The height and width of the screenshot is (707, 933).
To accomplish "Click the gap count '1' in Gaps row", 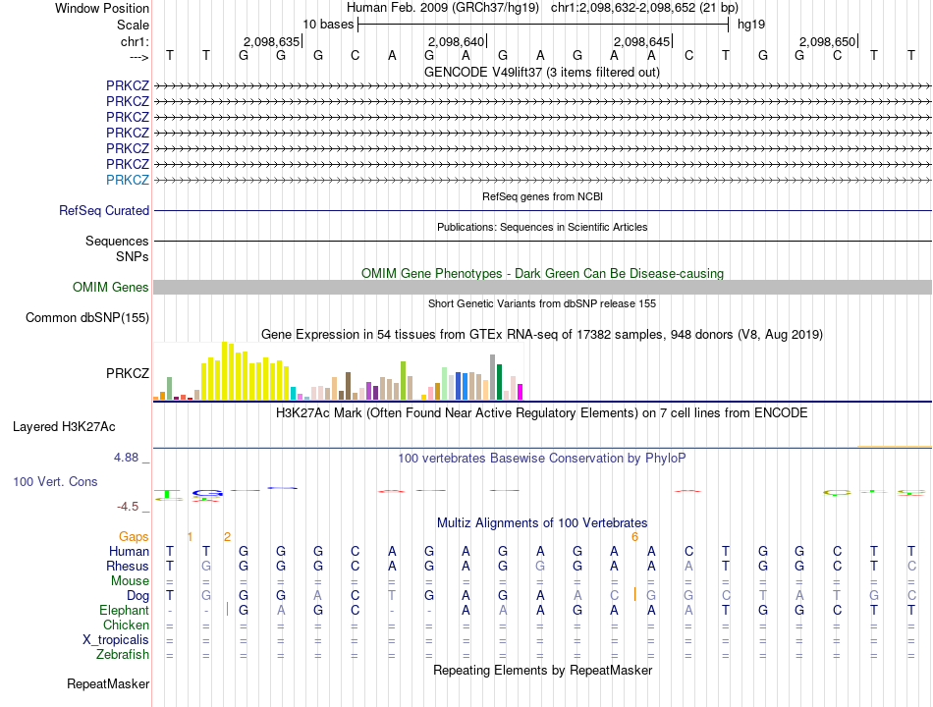I will point(190,537).
